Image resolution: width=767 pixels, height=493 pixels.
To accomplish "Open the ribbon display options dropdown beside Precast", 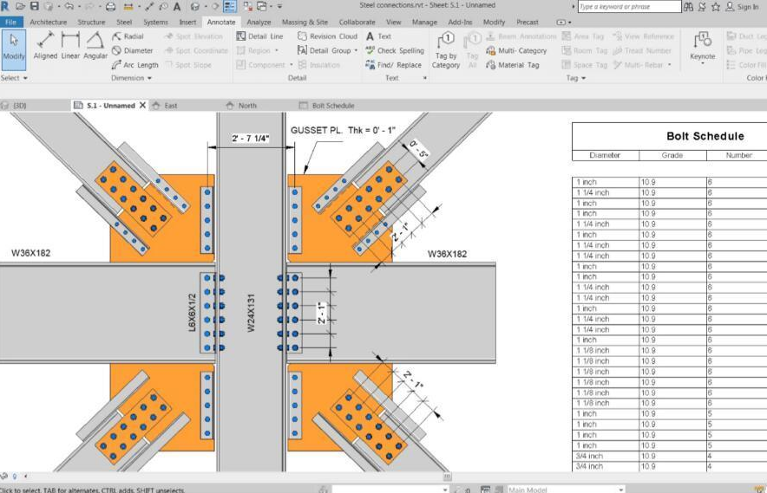I will point(563,22).
